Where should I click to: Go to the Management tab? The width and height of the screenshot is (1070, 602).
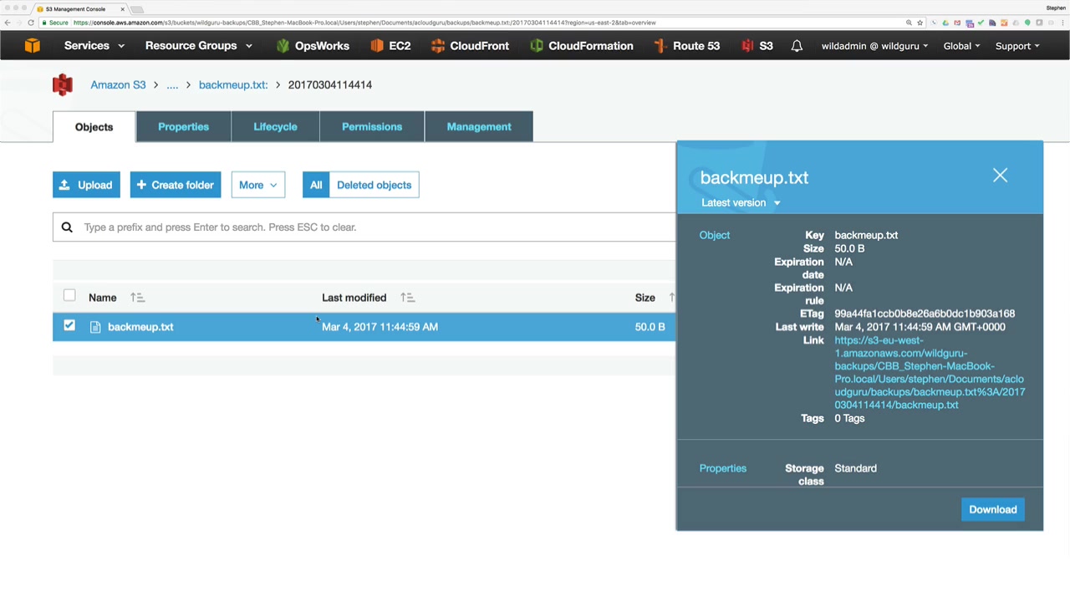click(479, 127)
